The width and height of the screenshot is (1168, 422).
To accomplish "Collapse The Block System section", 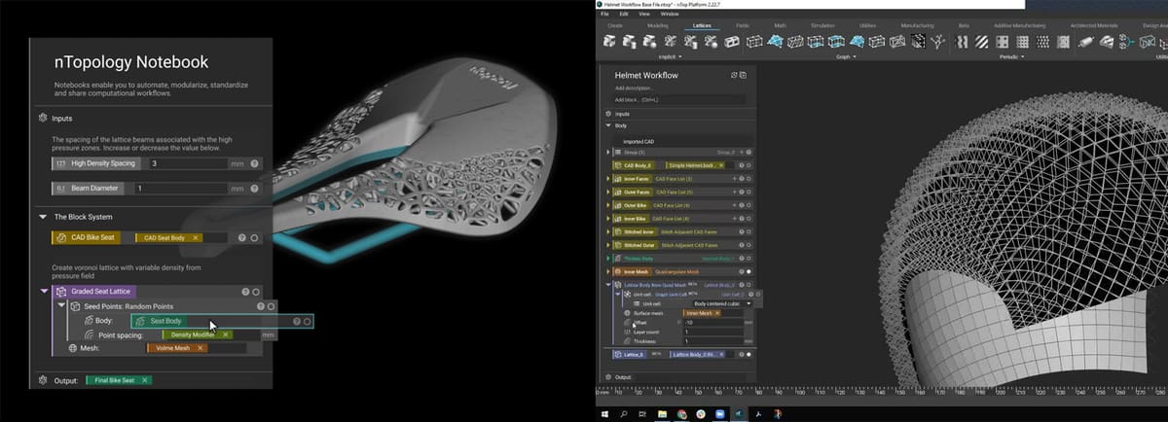I will (43, 217).
